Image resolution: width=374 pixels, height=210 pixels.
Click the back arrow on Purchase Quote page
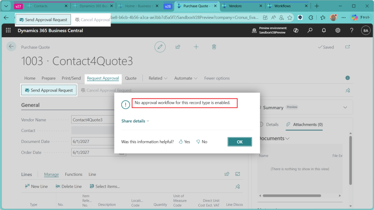tap(11, 46)
